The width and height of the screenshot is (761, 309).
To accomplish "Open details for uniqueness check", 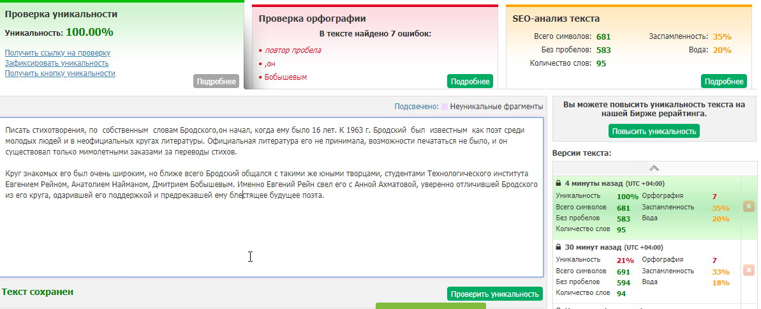I will pyautogui.click(x=216, y=81).
